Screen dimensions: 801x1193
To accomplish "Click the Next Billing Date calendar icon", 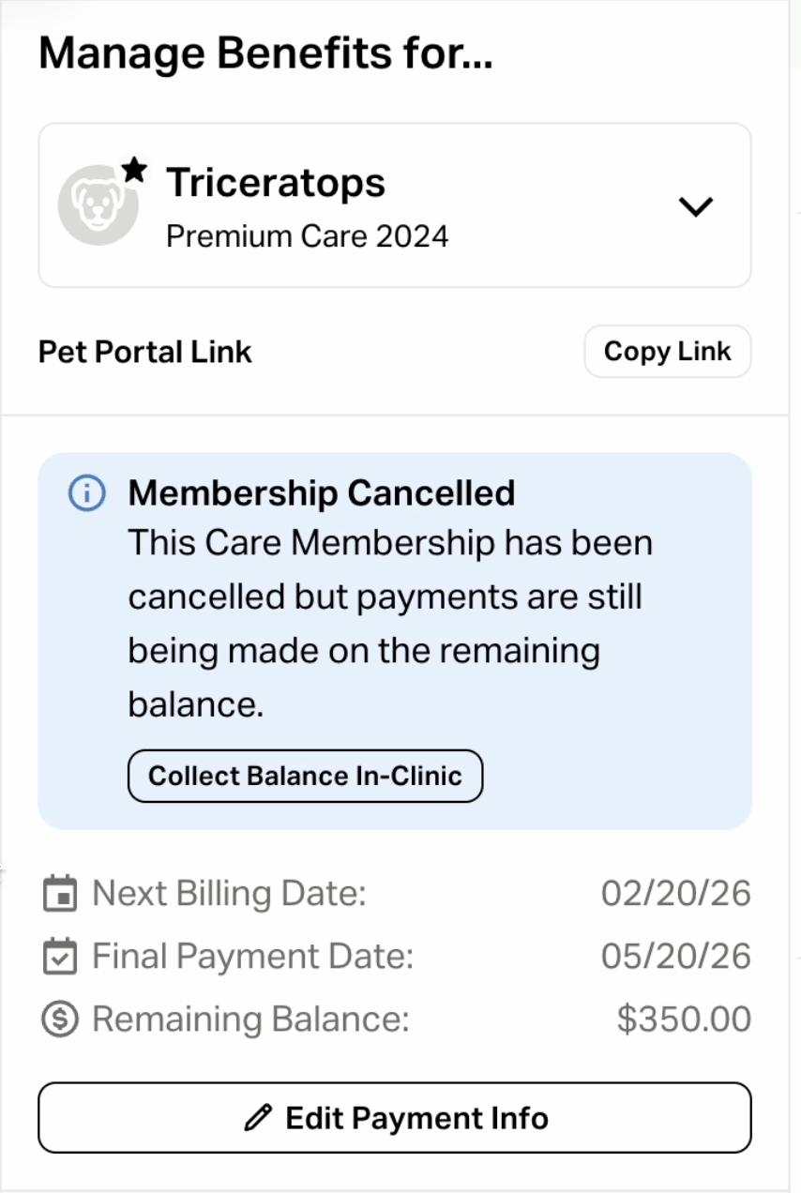I will [61, 894].
